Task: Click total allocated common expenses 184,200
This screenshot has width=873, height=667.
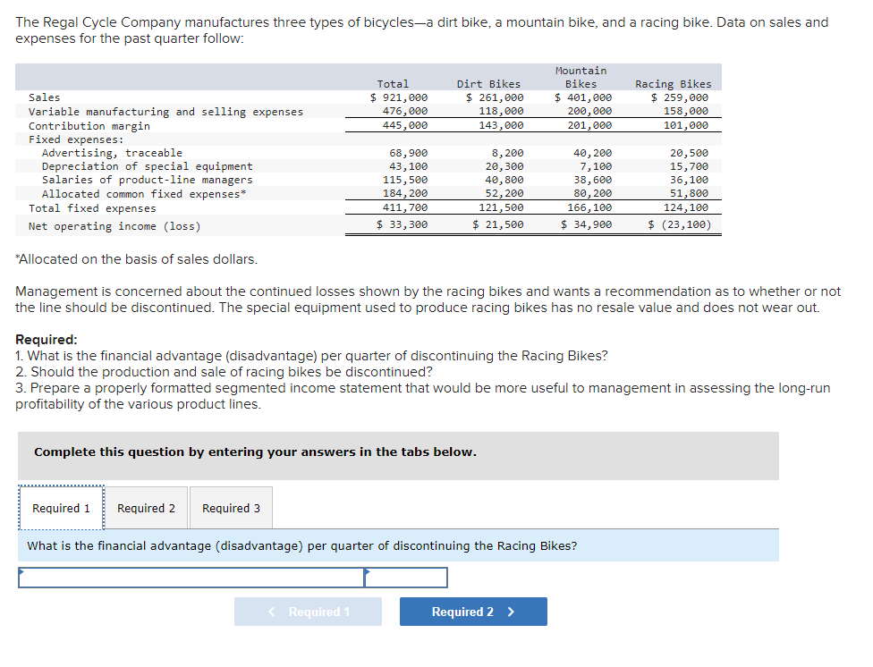Action: tap(405, 193)
